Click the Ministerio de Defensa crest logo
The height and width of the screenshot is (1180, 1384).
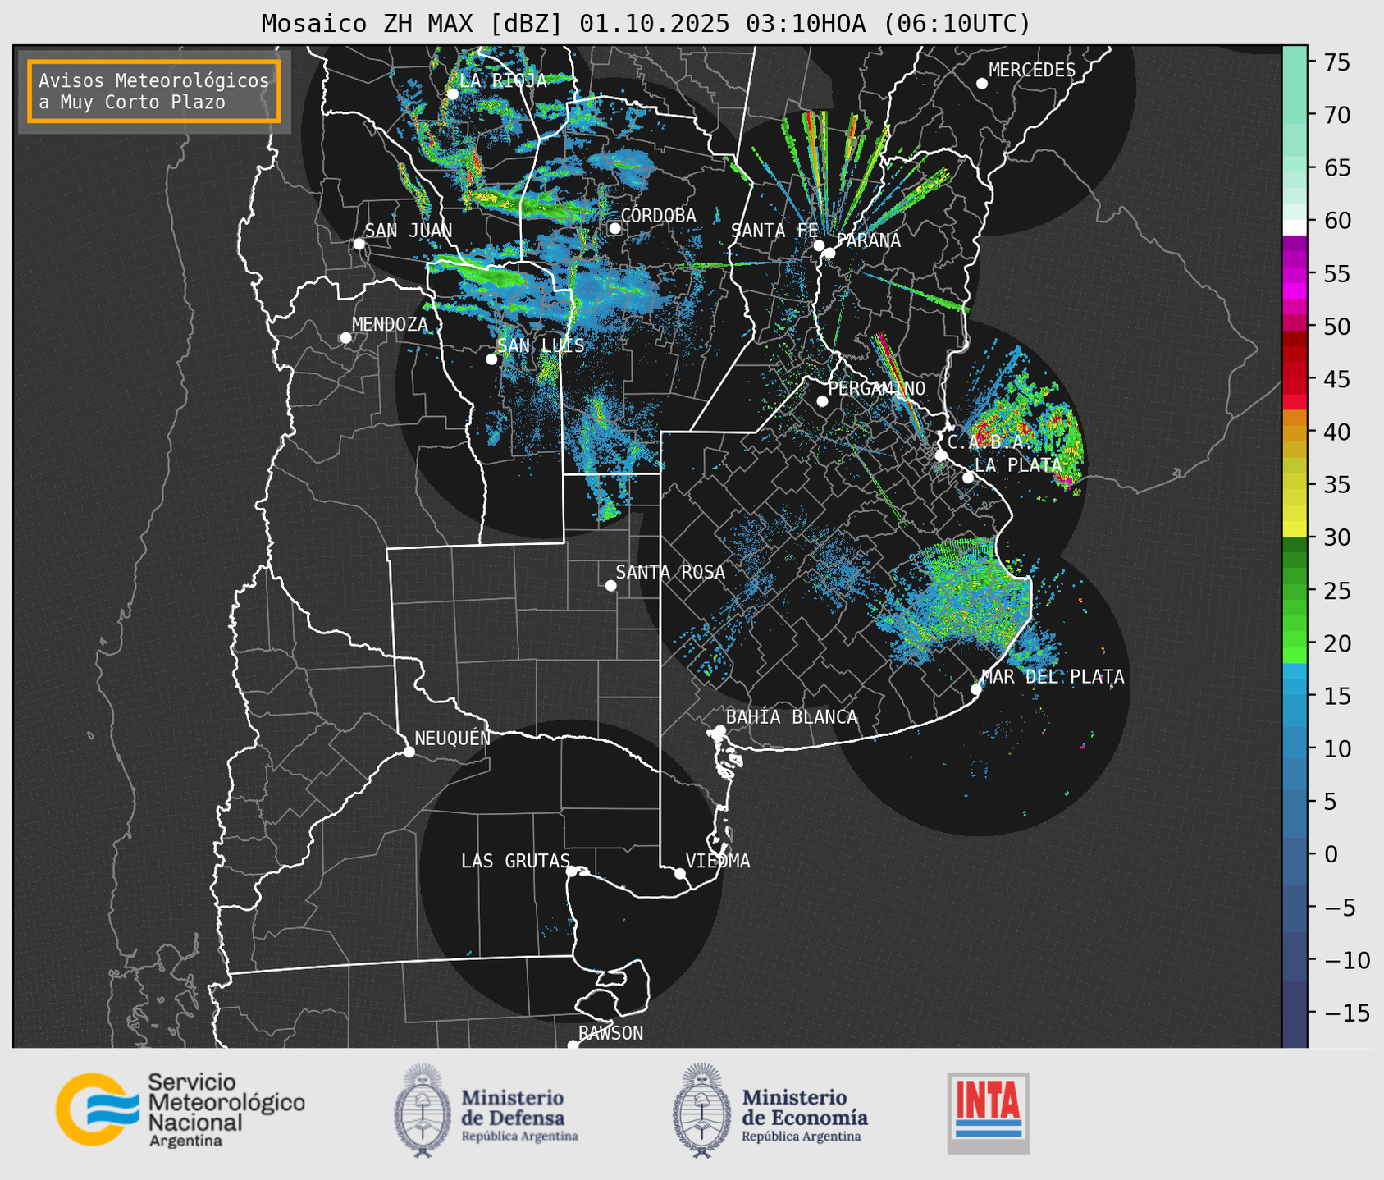(423, 1109)
